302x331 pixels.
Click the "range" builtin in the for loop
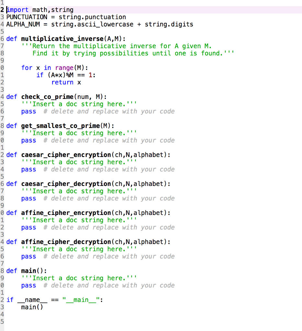64,68
